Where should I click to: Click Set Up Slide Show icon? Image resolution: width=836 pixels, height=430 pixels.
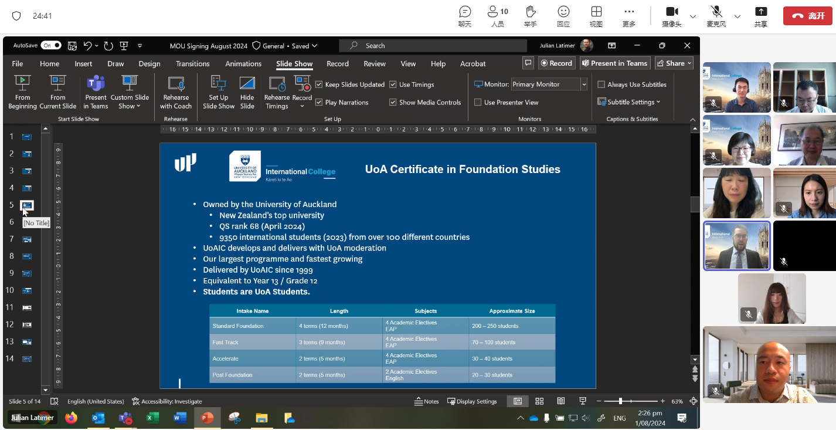219,83
